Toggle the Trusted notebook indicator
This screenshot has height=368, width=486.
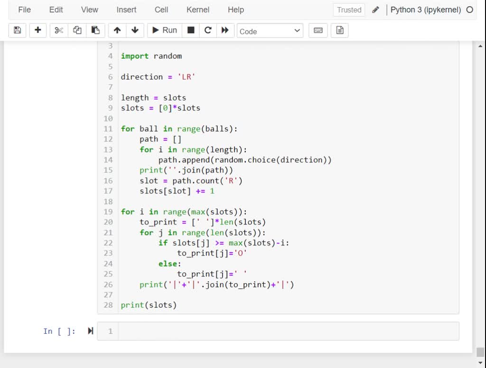pyautogui.click(x=349, y=9)
